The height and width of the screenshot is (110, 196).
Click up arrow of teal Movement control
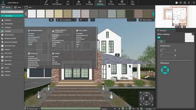[165, 67]
